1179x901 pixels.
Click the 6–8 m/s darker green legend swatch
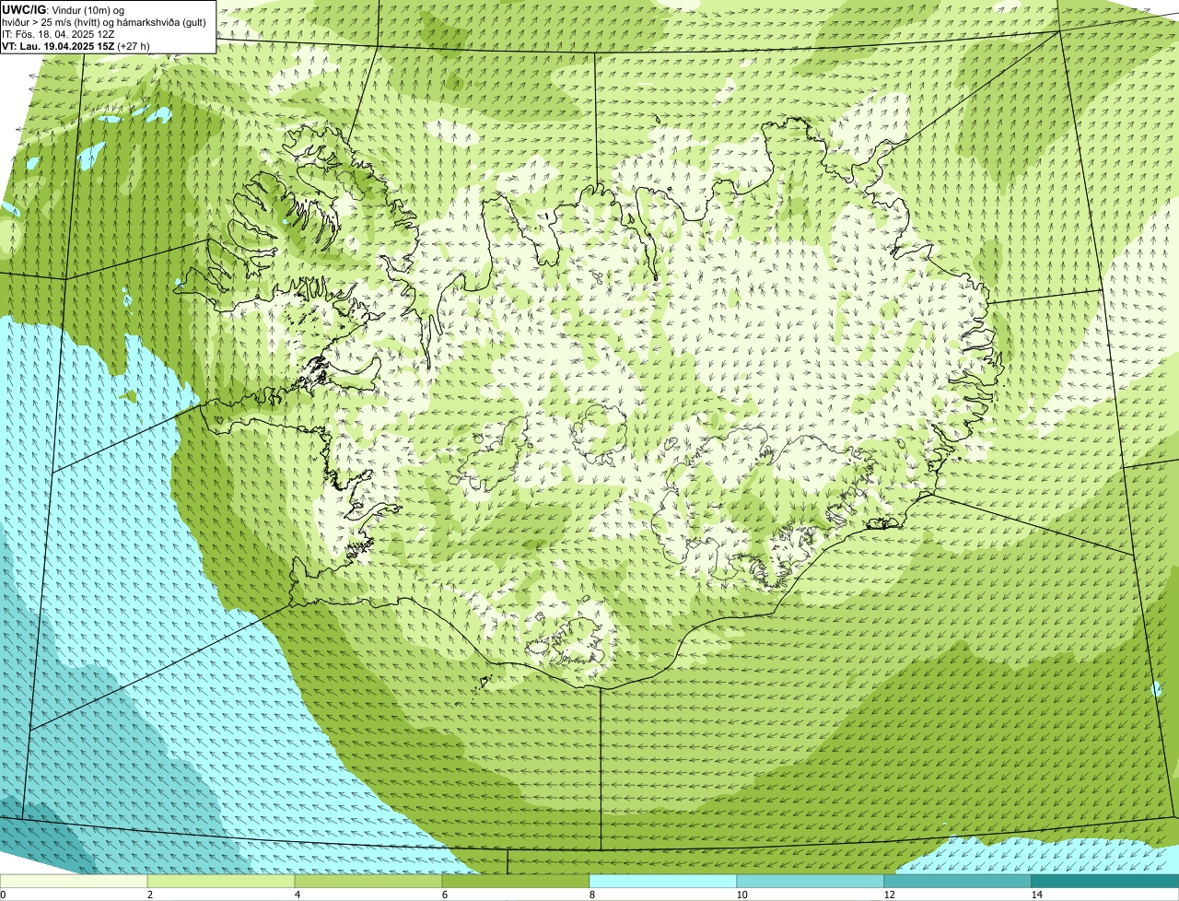point(516,881)
